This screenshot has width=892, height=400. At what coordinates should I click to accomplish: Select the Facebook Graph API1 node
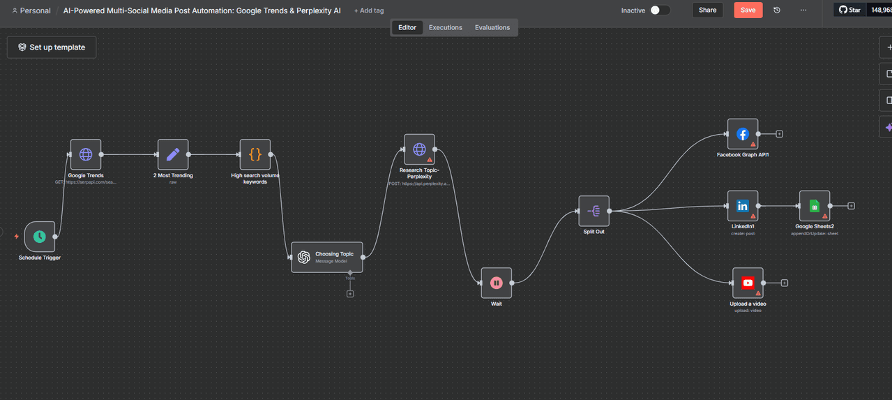coord(742,134)
